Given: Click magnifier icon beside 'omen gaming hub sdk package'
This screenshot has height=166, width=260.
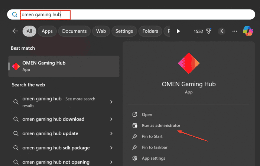Looking at the screenshot, I should click(x=16, y=147).
